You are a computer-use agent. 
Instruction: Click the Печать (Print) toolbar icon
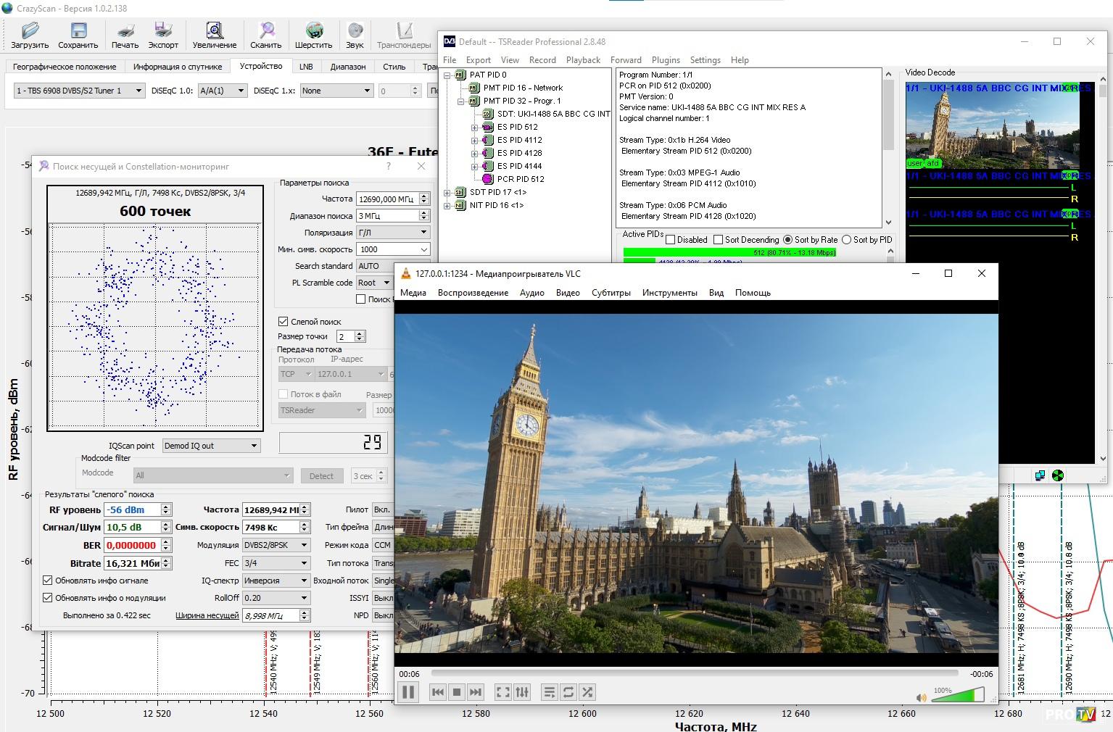[125, 34]
